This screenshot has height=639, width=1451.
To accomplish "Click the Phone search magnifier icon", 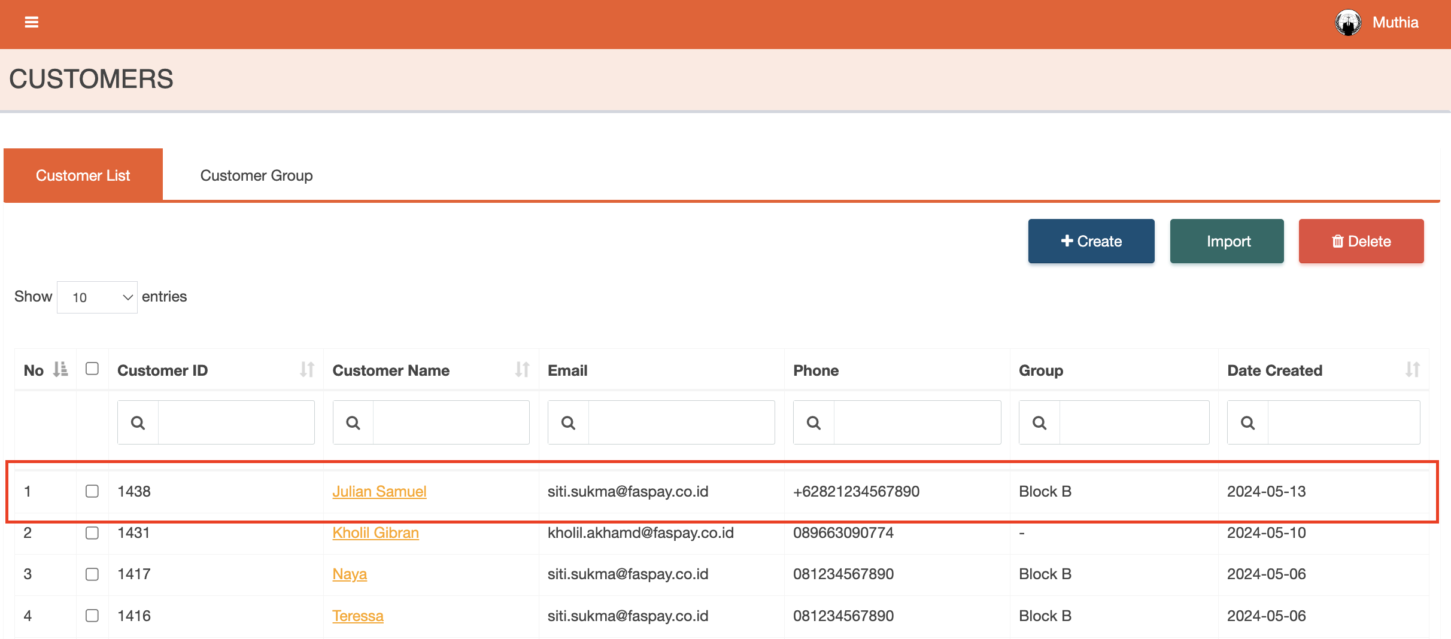I will tap(813, 423).
